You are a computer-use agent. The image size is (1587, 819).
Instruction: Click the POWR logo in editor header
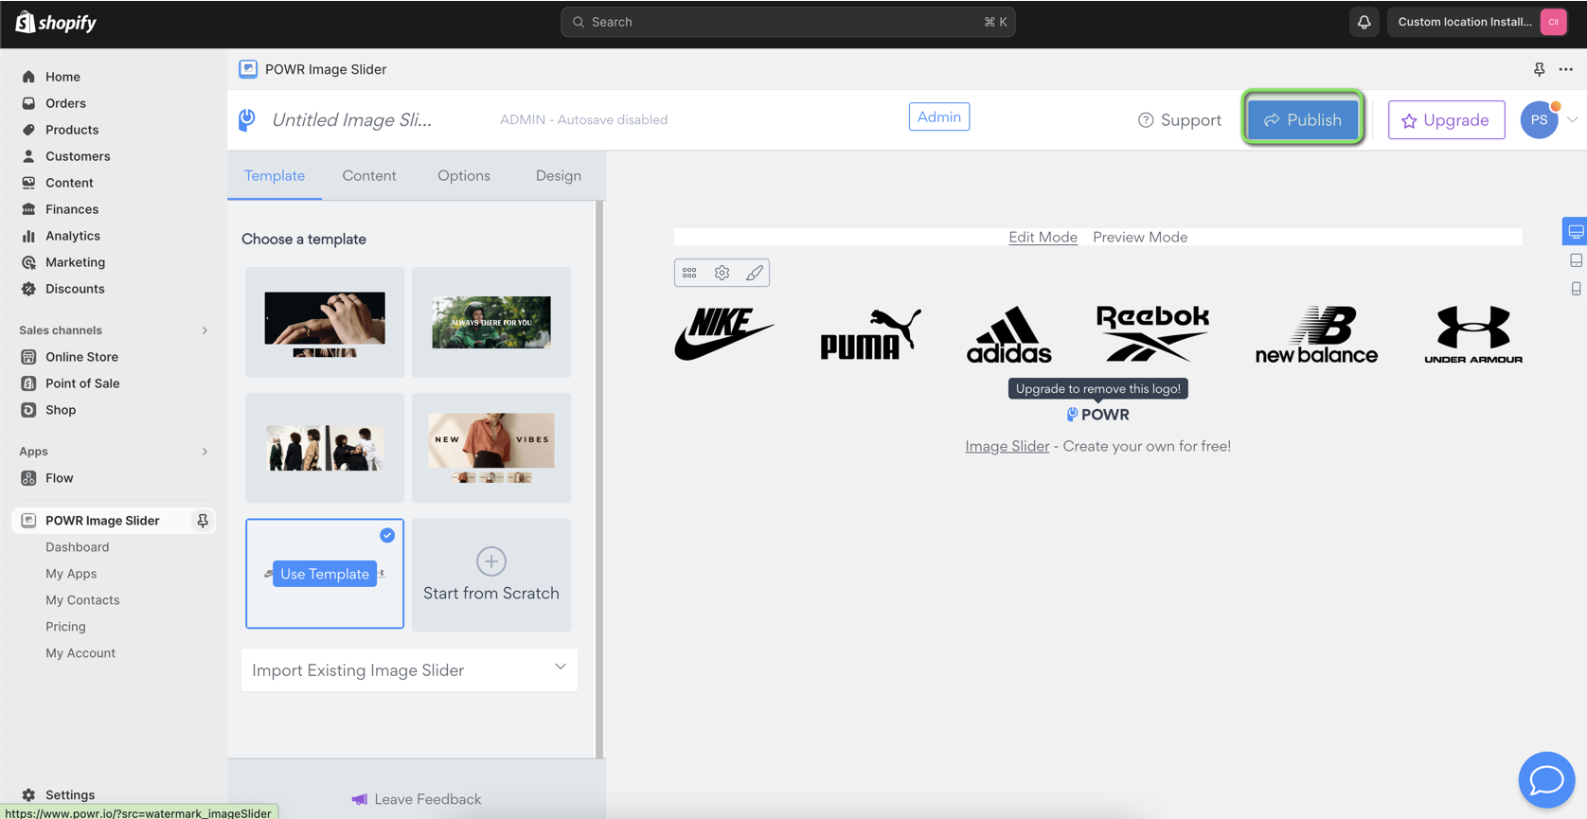247,119
